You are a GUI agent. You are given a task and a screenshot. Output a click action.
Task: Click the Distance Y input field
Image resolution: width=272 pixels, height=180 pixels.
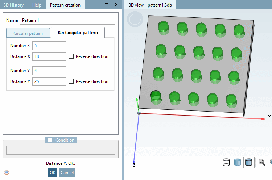[x=49, y=81]
